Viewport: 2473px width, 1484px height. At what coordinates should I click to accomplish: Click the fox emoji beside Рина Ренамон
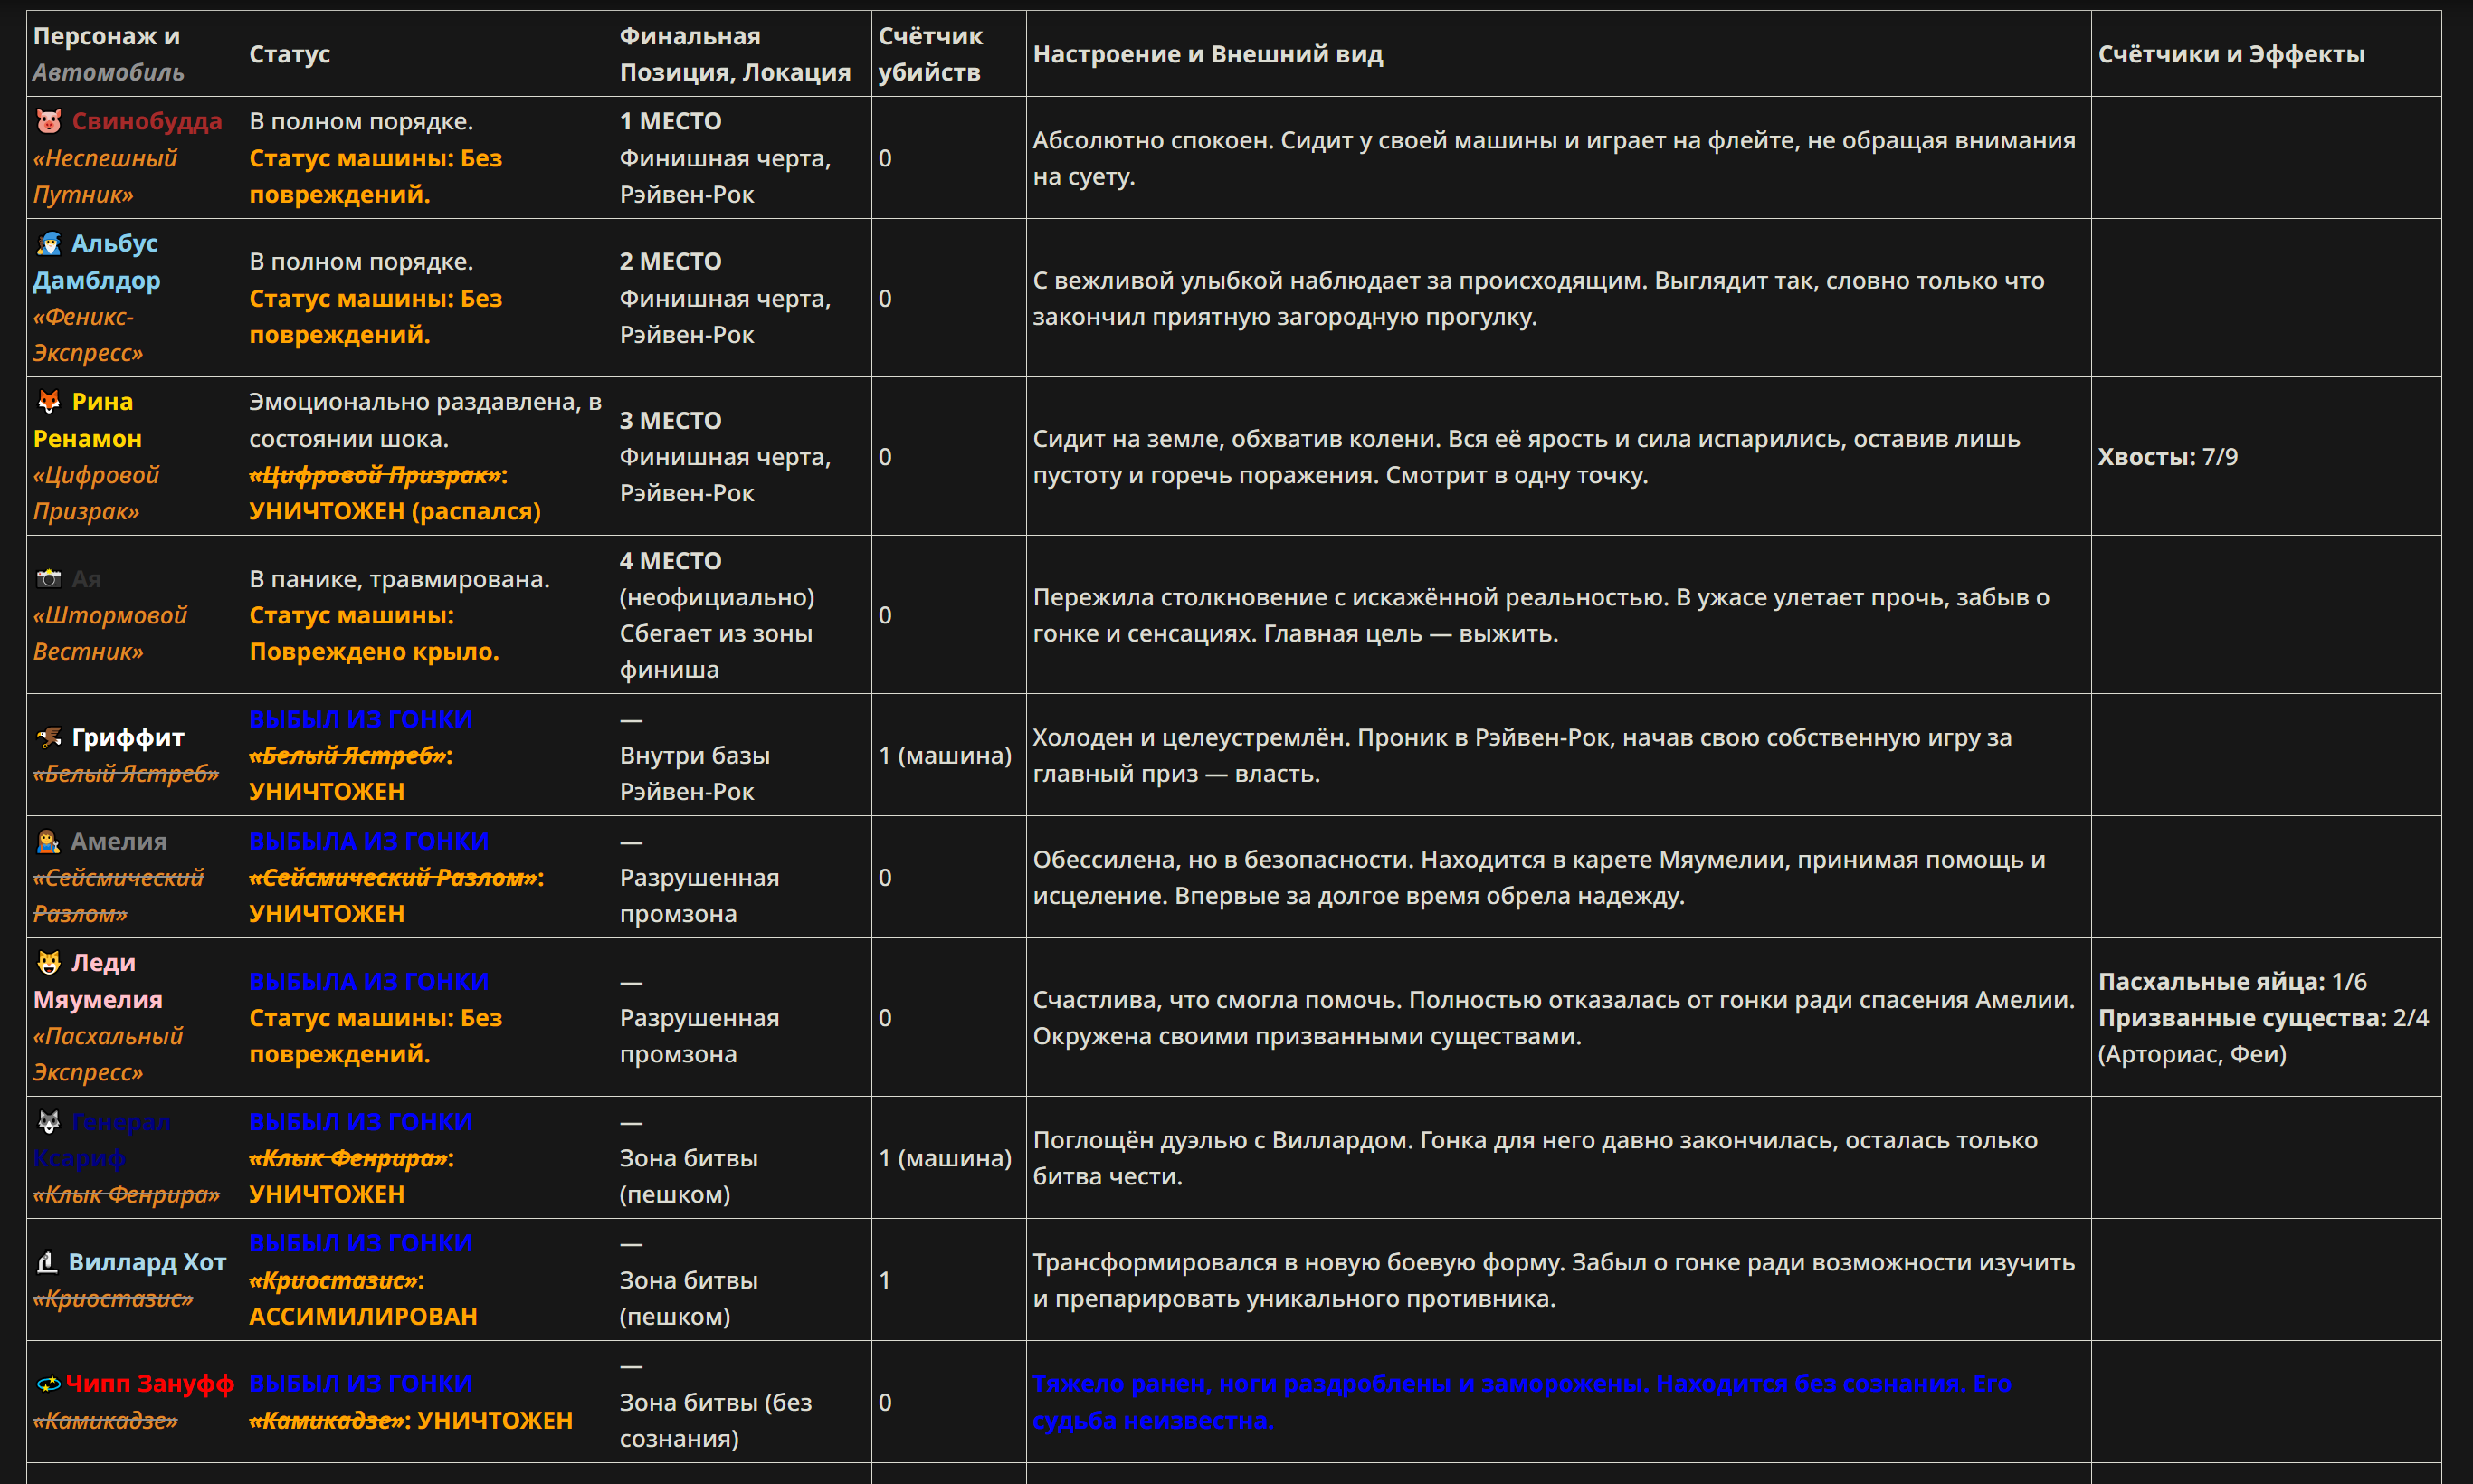point(49,401)
